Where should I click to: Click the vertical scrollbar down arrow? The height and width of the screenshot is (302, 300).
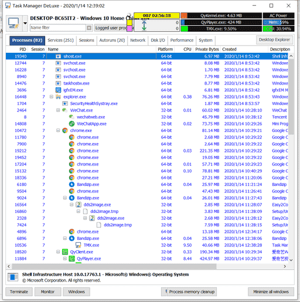[x=291, y=260]
